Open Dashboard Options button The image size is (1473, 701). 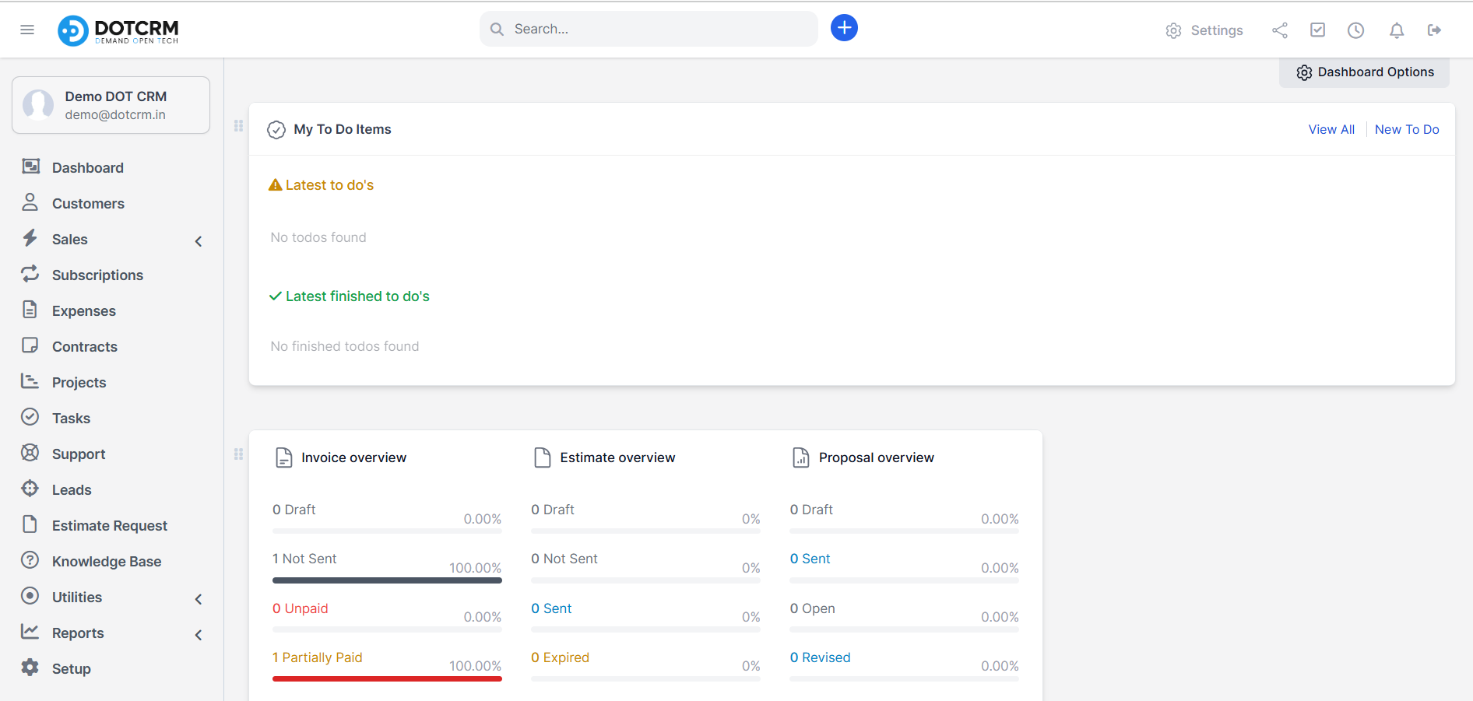(1364, 72)
